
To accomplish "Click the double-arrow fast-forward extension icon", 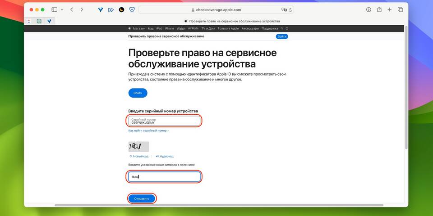I will click(111, 9).
